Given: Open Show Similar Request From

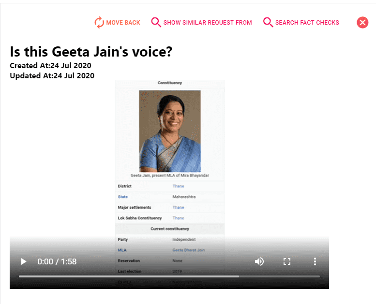Looking at the screenshot, I should (x=208, y=23).
